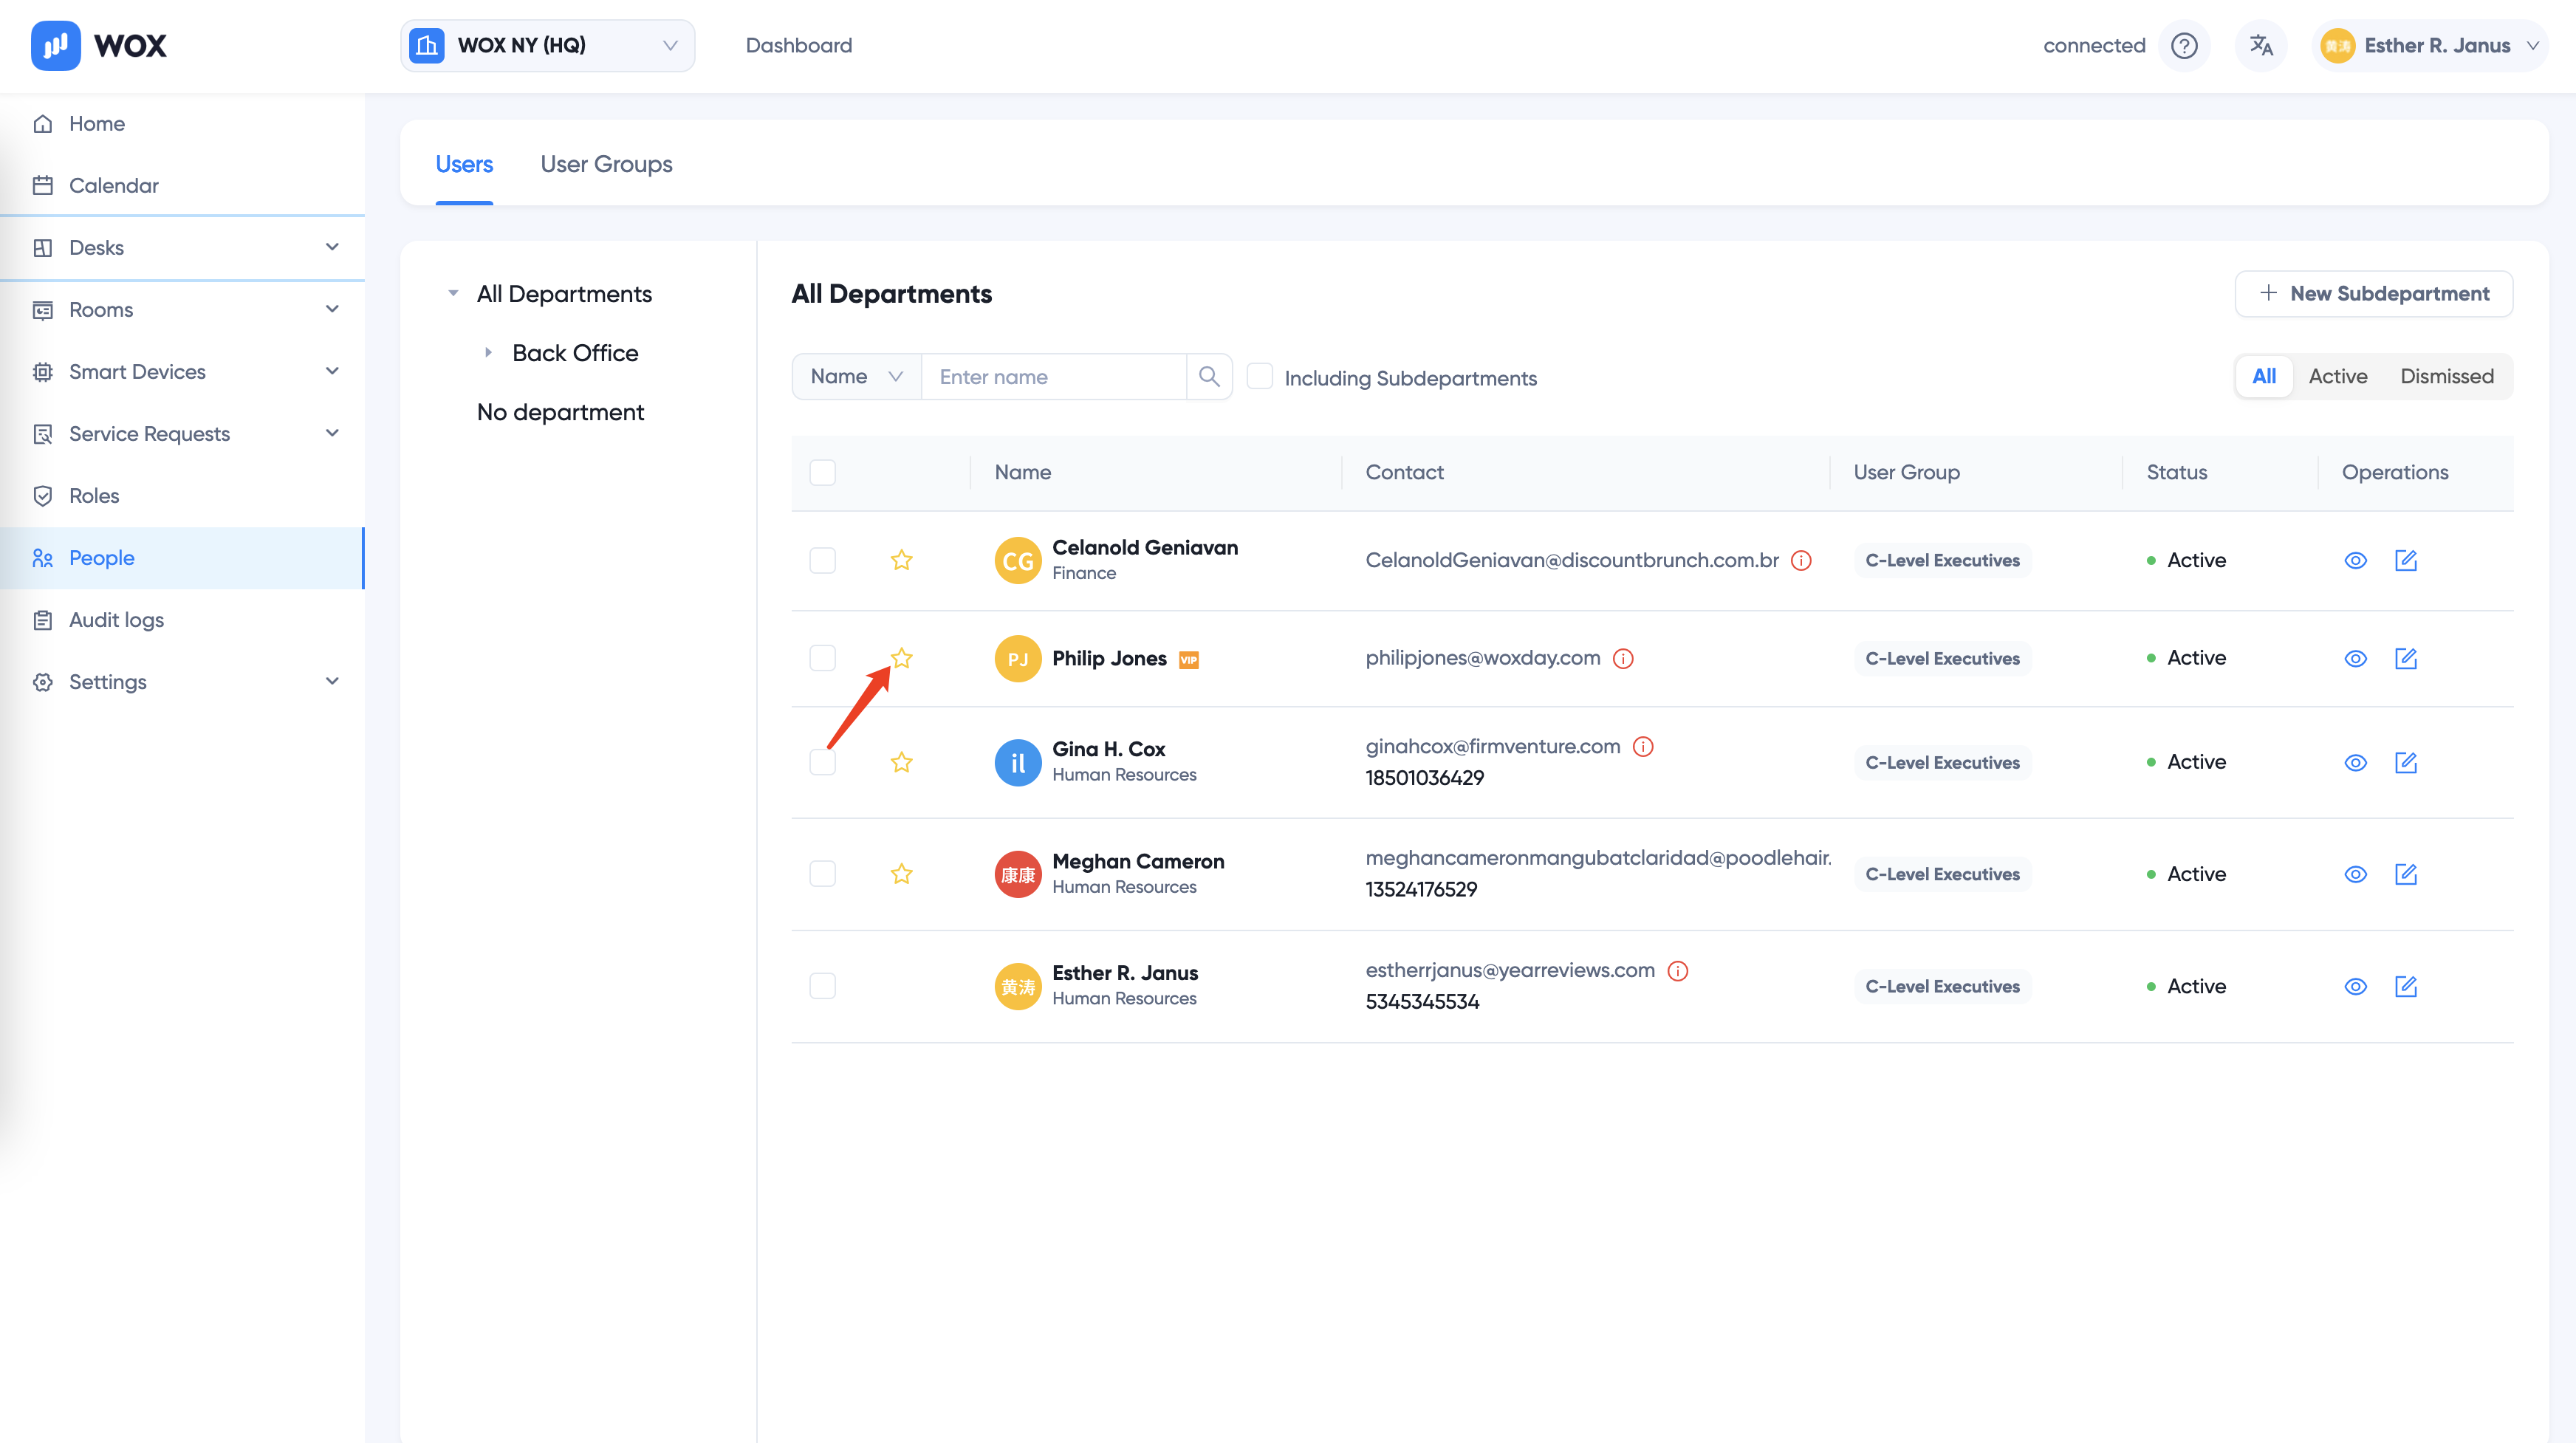Viewport: 2576px width, 1443px height.
Task: Check the Esther R. Janus row checkbox
Action: coord(822,986)
